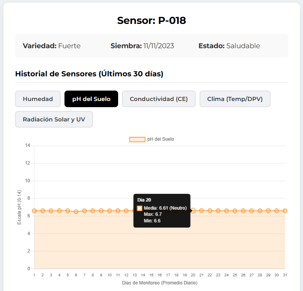The image size is (303, 291).
Task: Click the pH del Suelo legend label
Action: pos(161,139)
